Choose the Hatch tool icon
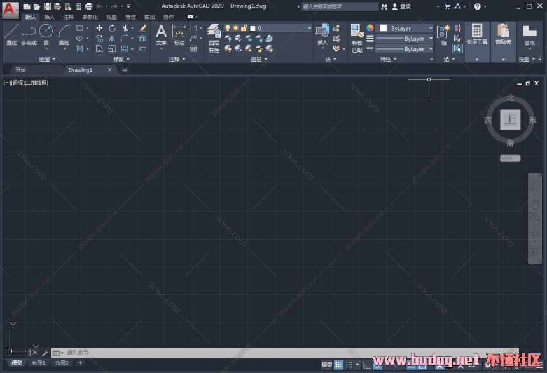547x373 pixels. pyautogui.click(x=80, y=49)
